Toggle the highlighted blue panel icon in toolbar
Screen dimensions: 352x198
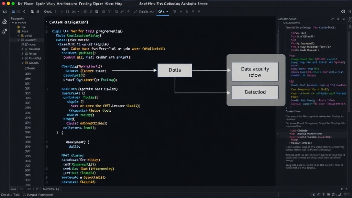pyautogui.click(x=13, y=11)
